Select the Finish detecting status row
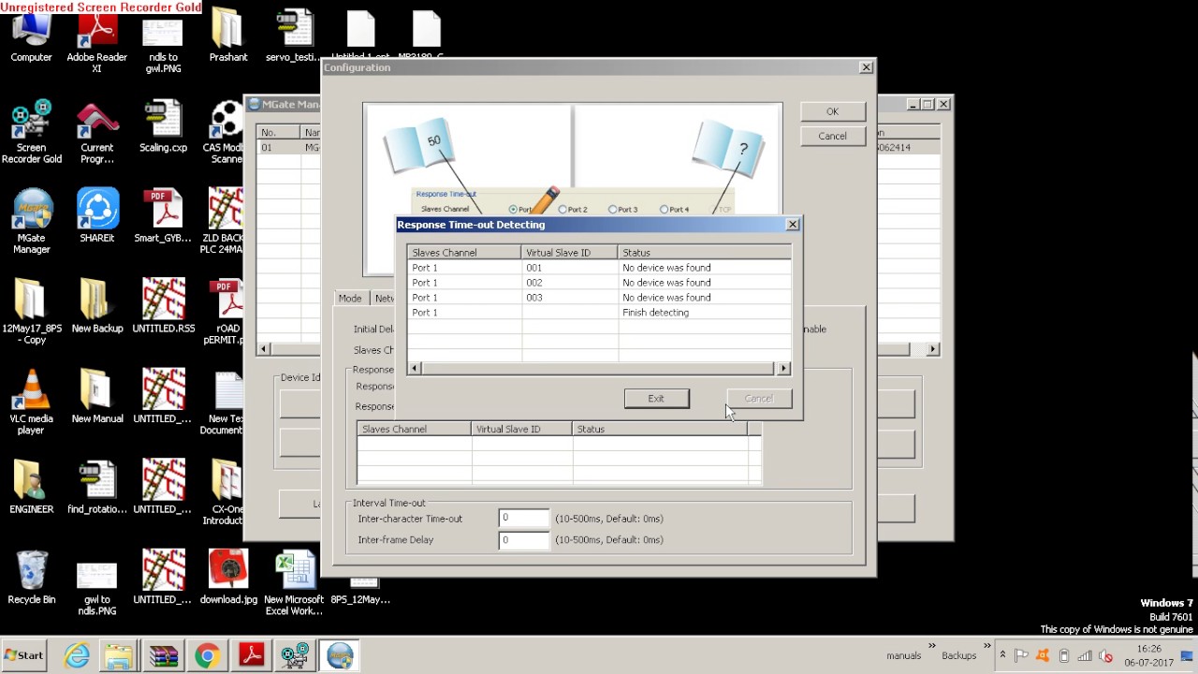The width and height of the screenshot is (1198, 674). (x=599, y=313)
